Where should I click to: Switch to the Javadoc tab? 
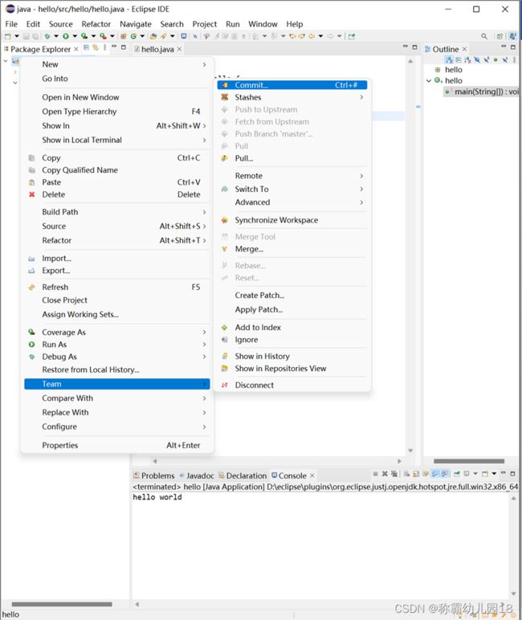pyautogui.click(x=197, y=475)
